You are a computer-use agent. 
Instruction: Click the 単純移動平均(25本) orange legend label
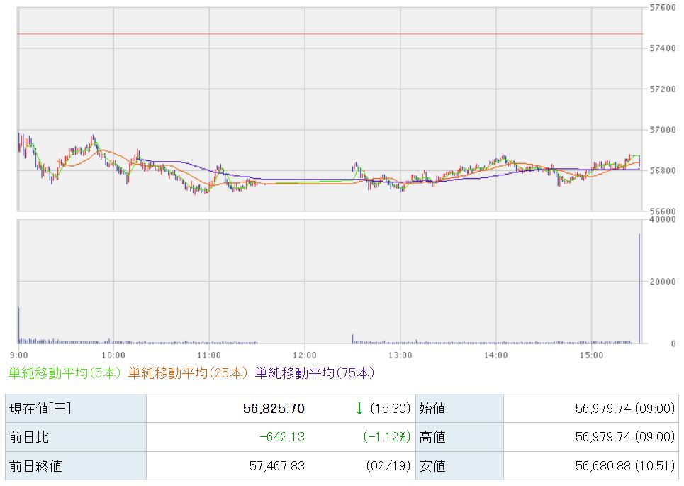188,372
